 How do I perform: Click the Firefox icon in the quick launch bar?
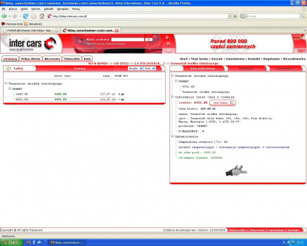(29, 242)
